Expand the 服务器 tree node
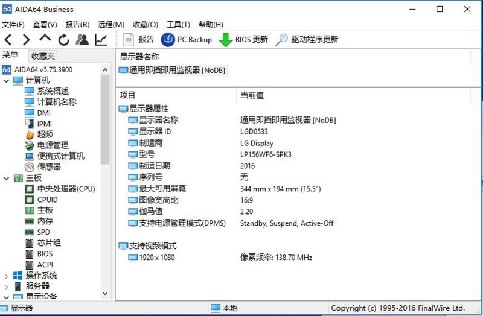Viewport: 483px width, 316px height. tap(7, 287)
